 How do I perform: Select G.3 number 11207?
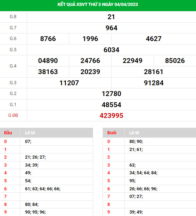pos(69,83)
